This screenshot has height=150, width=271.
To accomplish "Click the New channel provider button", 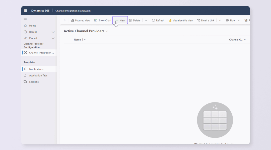I will tap(120, 20).
